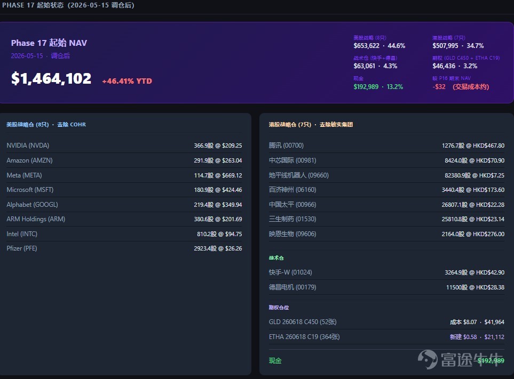Click 新建 $0.58 · $21,112 value
Screen dimensions: 514x379
click(x=477, y=337)
